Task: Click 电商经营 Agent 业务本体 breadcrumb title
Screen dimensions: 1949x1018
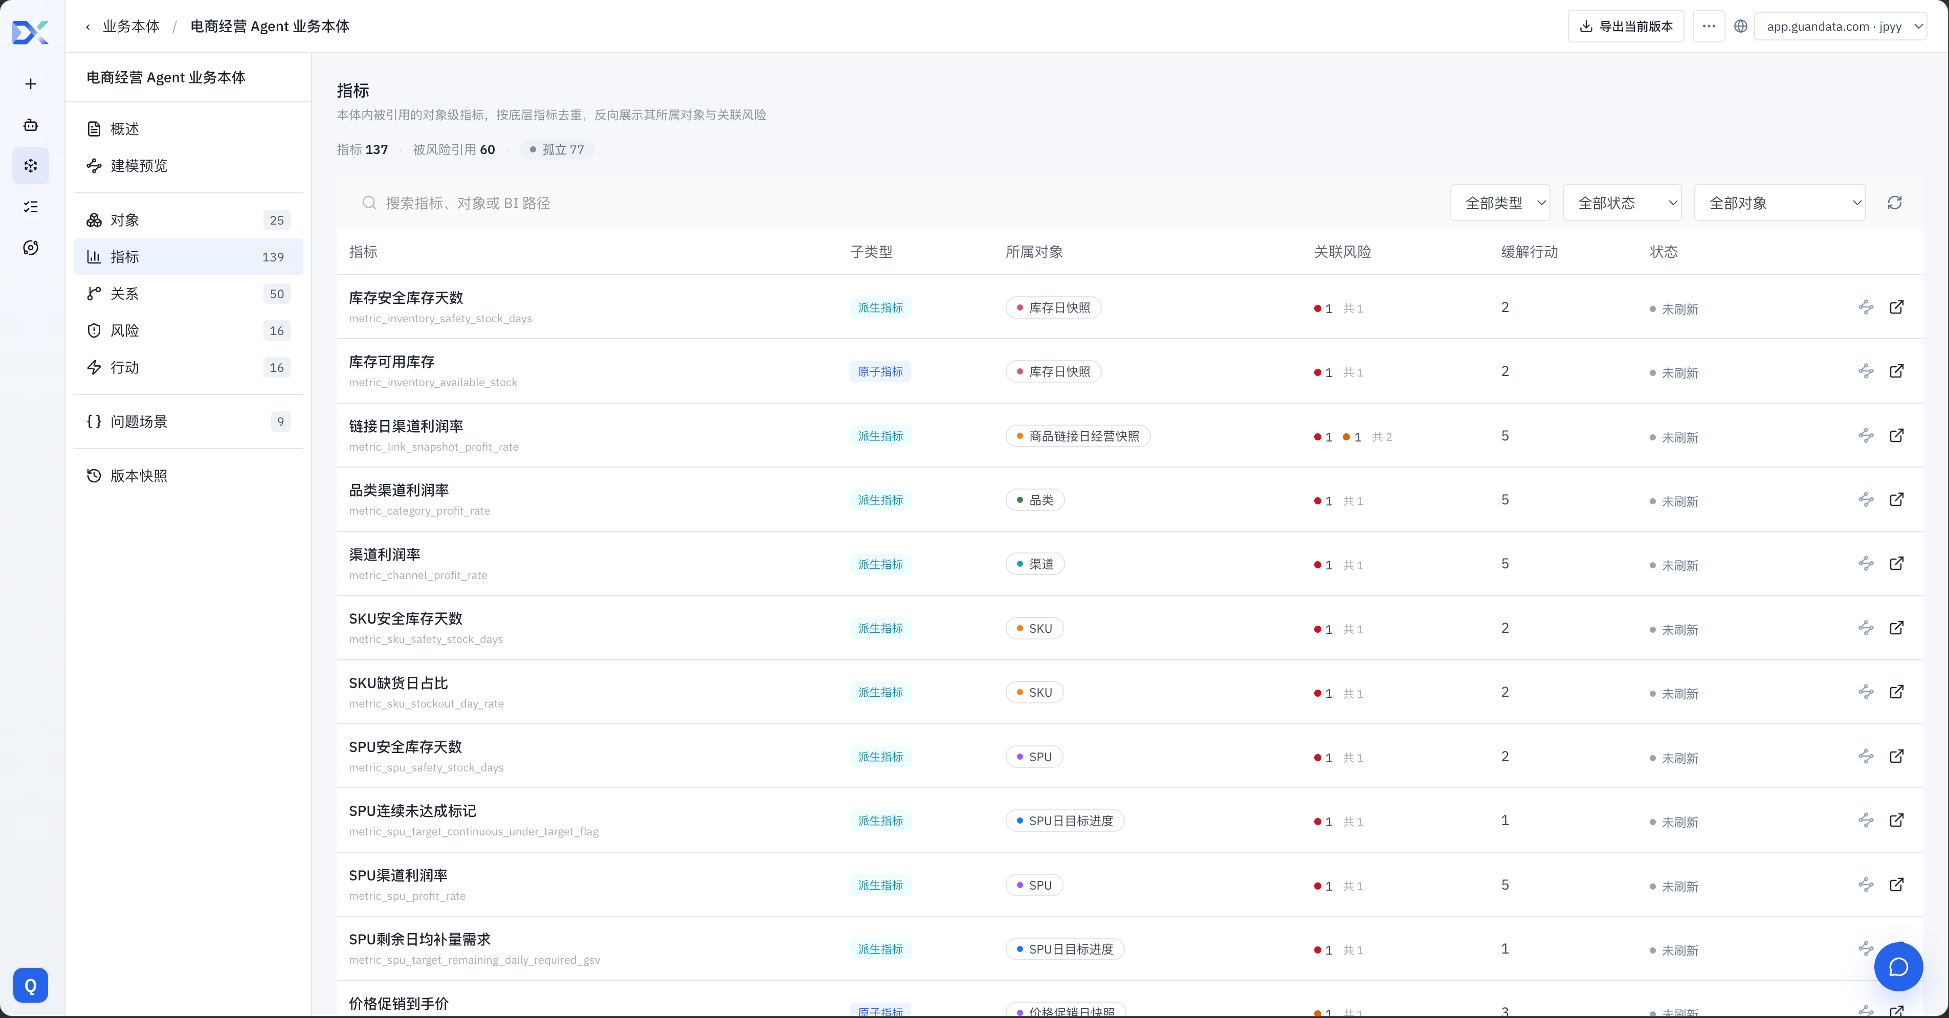Action: pos(270,27)
